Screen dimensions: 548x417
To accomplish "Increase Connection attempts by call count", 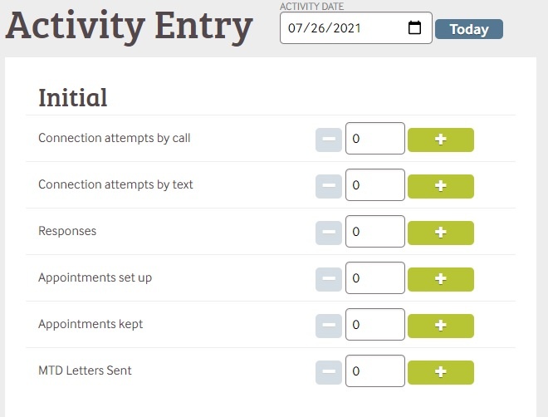I will (440, 140).
